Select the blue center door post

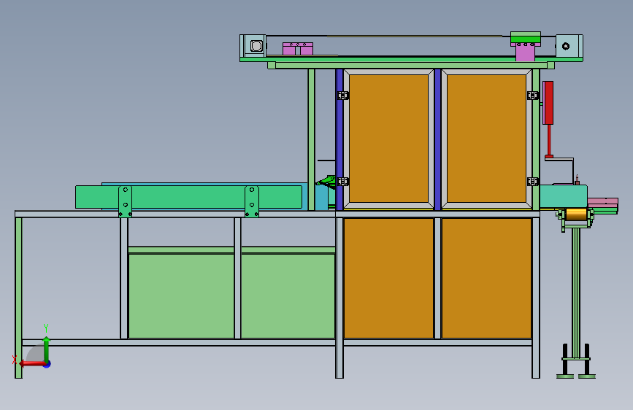[437, 139]
